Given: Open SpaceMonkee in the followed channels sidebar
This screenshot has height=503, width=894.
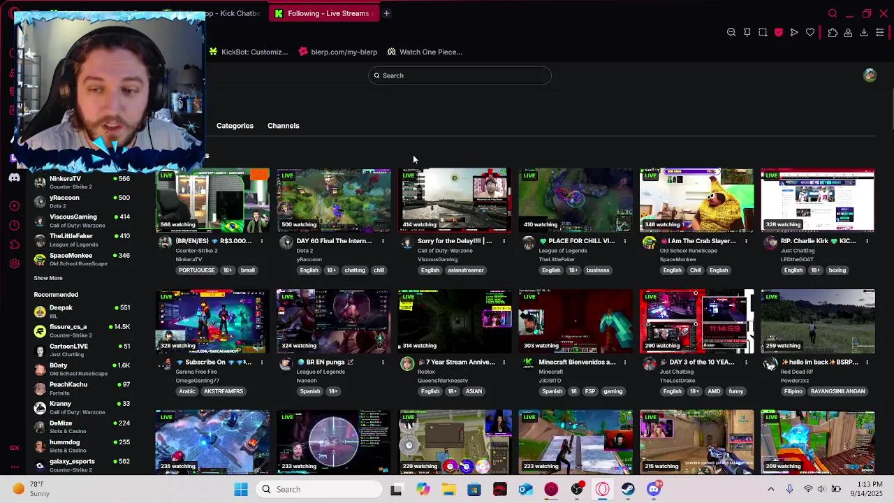Looking at the screenshot, I should tap(82, 259).
